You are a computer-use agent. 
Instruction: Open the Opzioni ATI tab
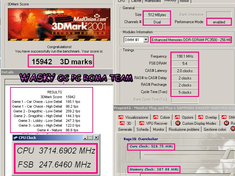point(184,117)
